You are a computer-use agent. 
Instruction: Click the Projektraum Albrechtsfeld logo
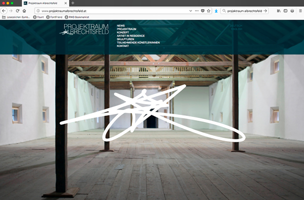[x=83, y=29]
